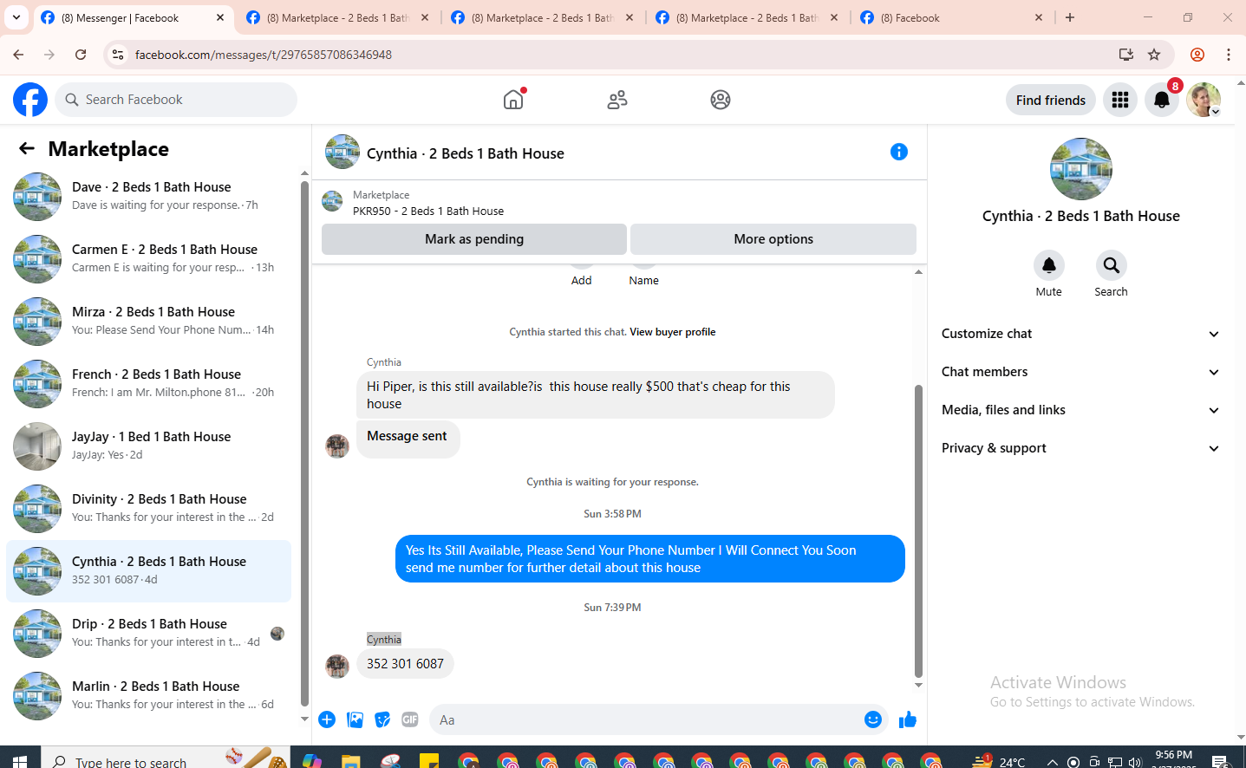Choose a GIF
Image resolution: width=1246 pixels, height=768 pixels.
pos(410,719)
